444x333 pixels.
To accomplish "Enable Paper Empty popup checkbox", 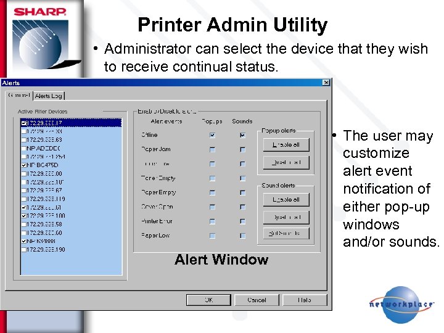I will [x=212, y=192].
